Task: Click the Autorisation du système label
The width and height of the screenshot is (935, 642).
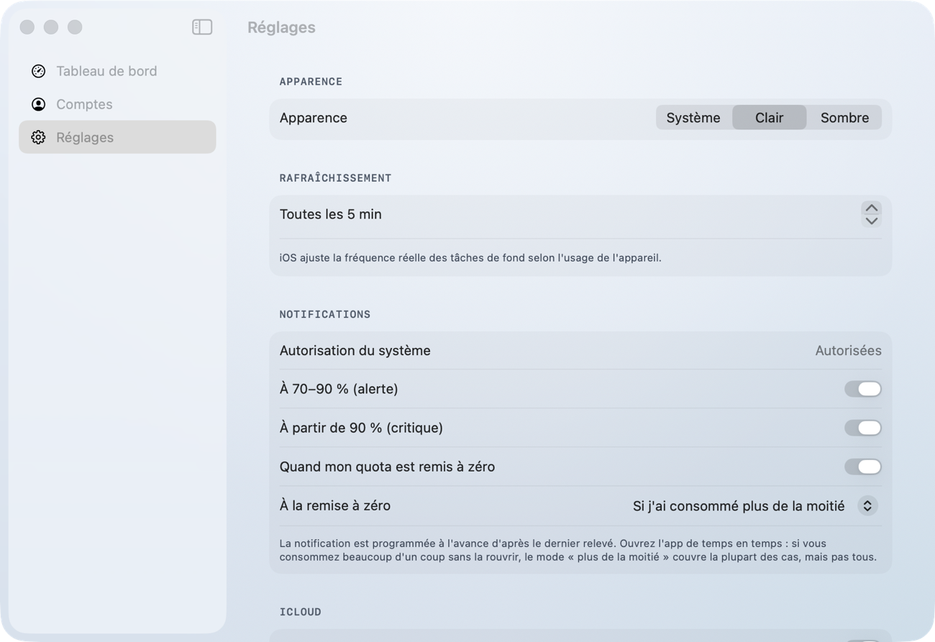Action: [355, 351]
